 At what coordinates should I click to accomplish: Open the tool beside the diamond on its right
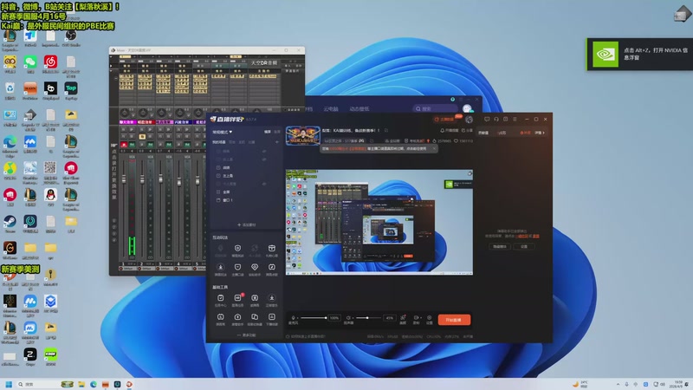271,267
